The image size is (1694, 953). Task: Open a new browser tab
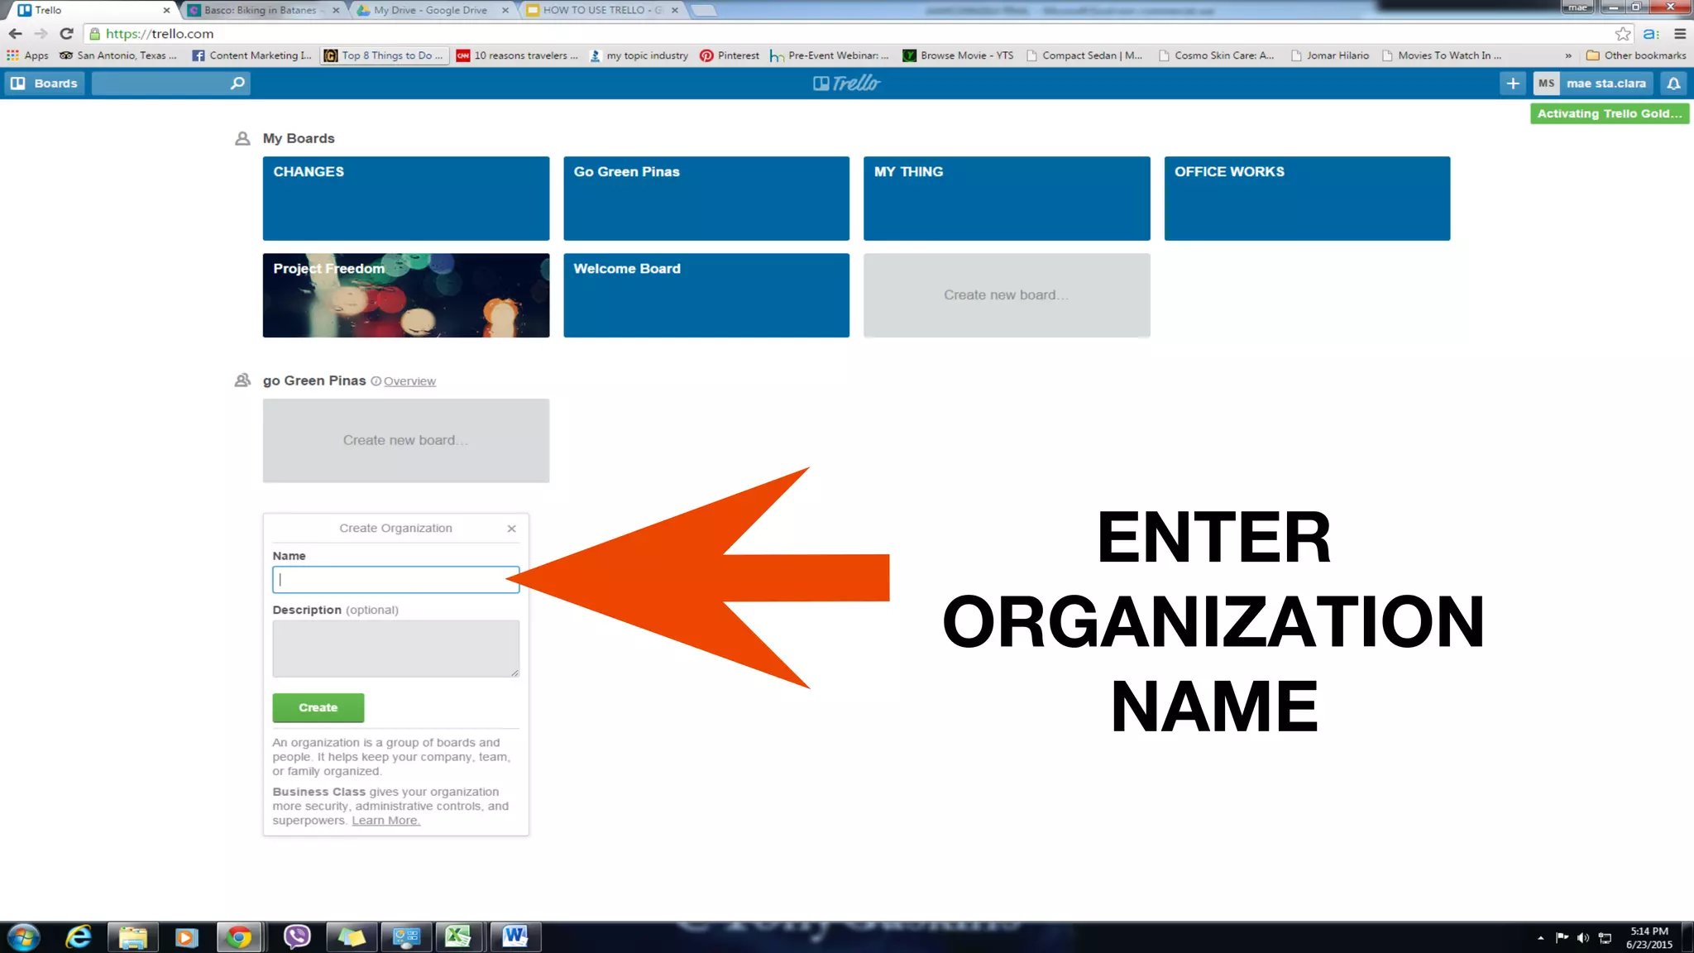point(703,10)
